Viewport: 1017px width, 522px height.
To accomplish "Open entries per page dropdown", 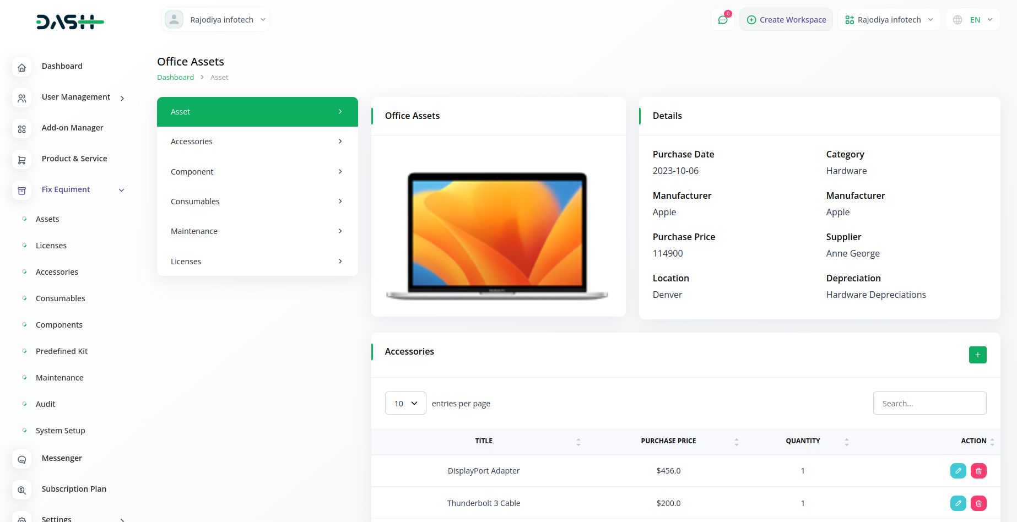I will pyautogui.click(x=405, y=403).
